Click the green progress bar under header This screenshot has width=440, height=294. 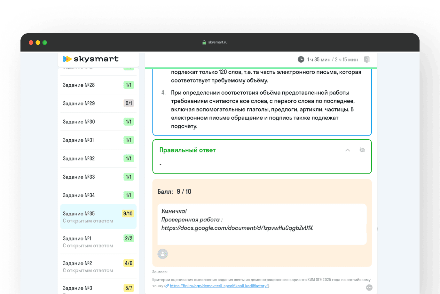(261, 68)
